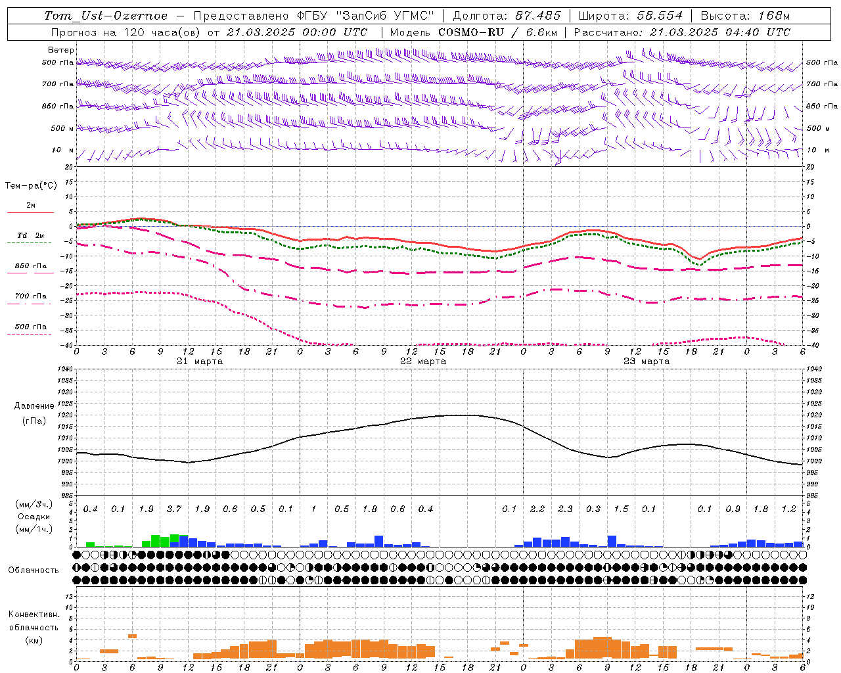The height and width of the screenshot is (673, 841).
Task: Click the Ветер panel label
Action: pyautogui.click(x=61, y=50)
